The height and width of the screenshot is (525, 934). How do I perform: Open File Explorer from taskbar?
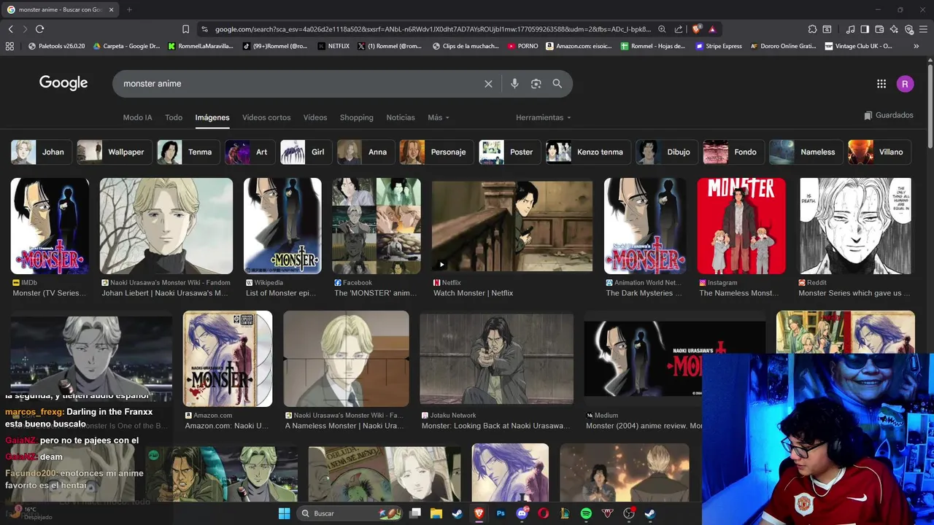(436, 513)
